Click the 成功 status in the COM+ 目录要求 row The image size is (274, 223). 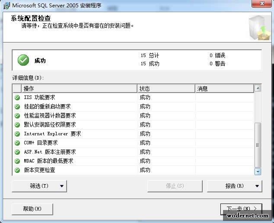pyautogui.click(x=145, y=143)
